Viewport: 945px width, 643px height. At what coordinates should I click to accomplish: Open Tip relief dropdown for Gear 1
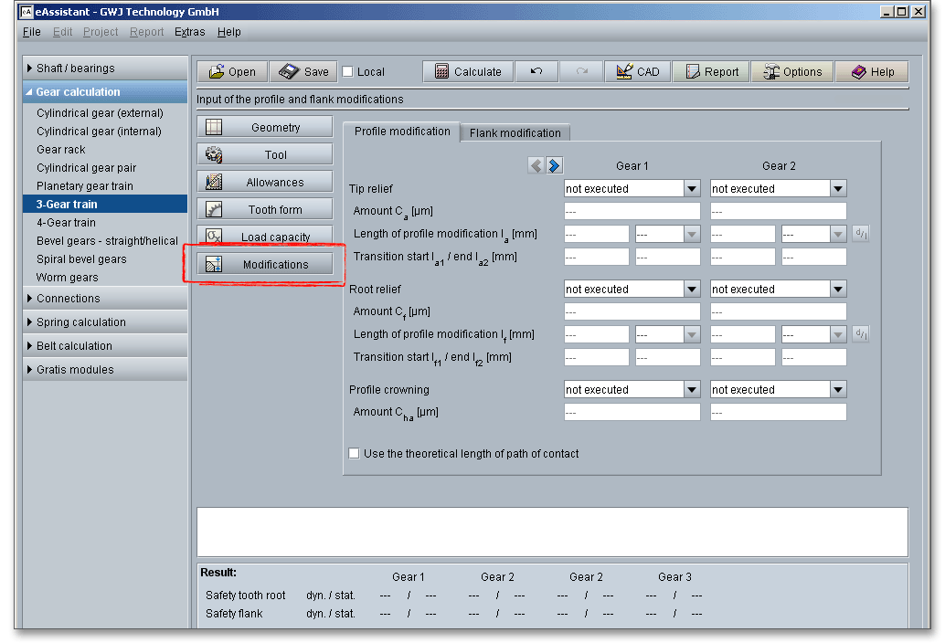coord(692,189)
